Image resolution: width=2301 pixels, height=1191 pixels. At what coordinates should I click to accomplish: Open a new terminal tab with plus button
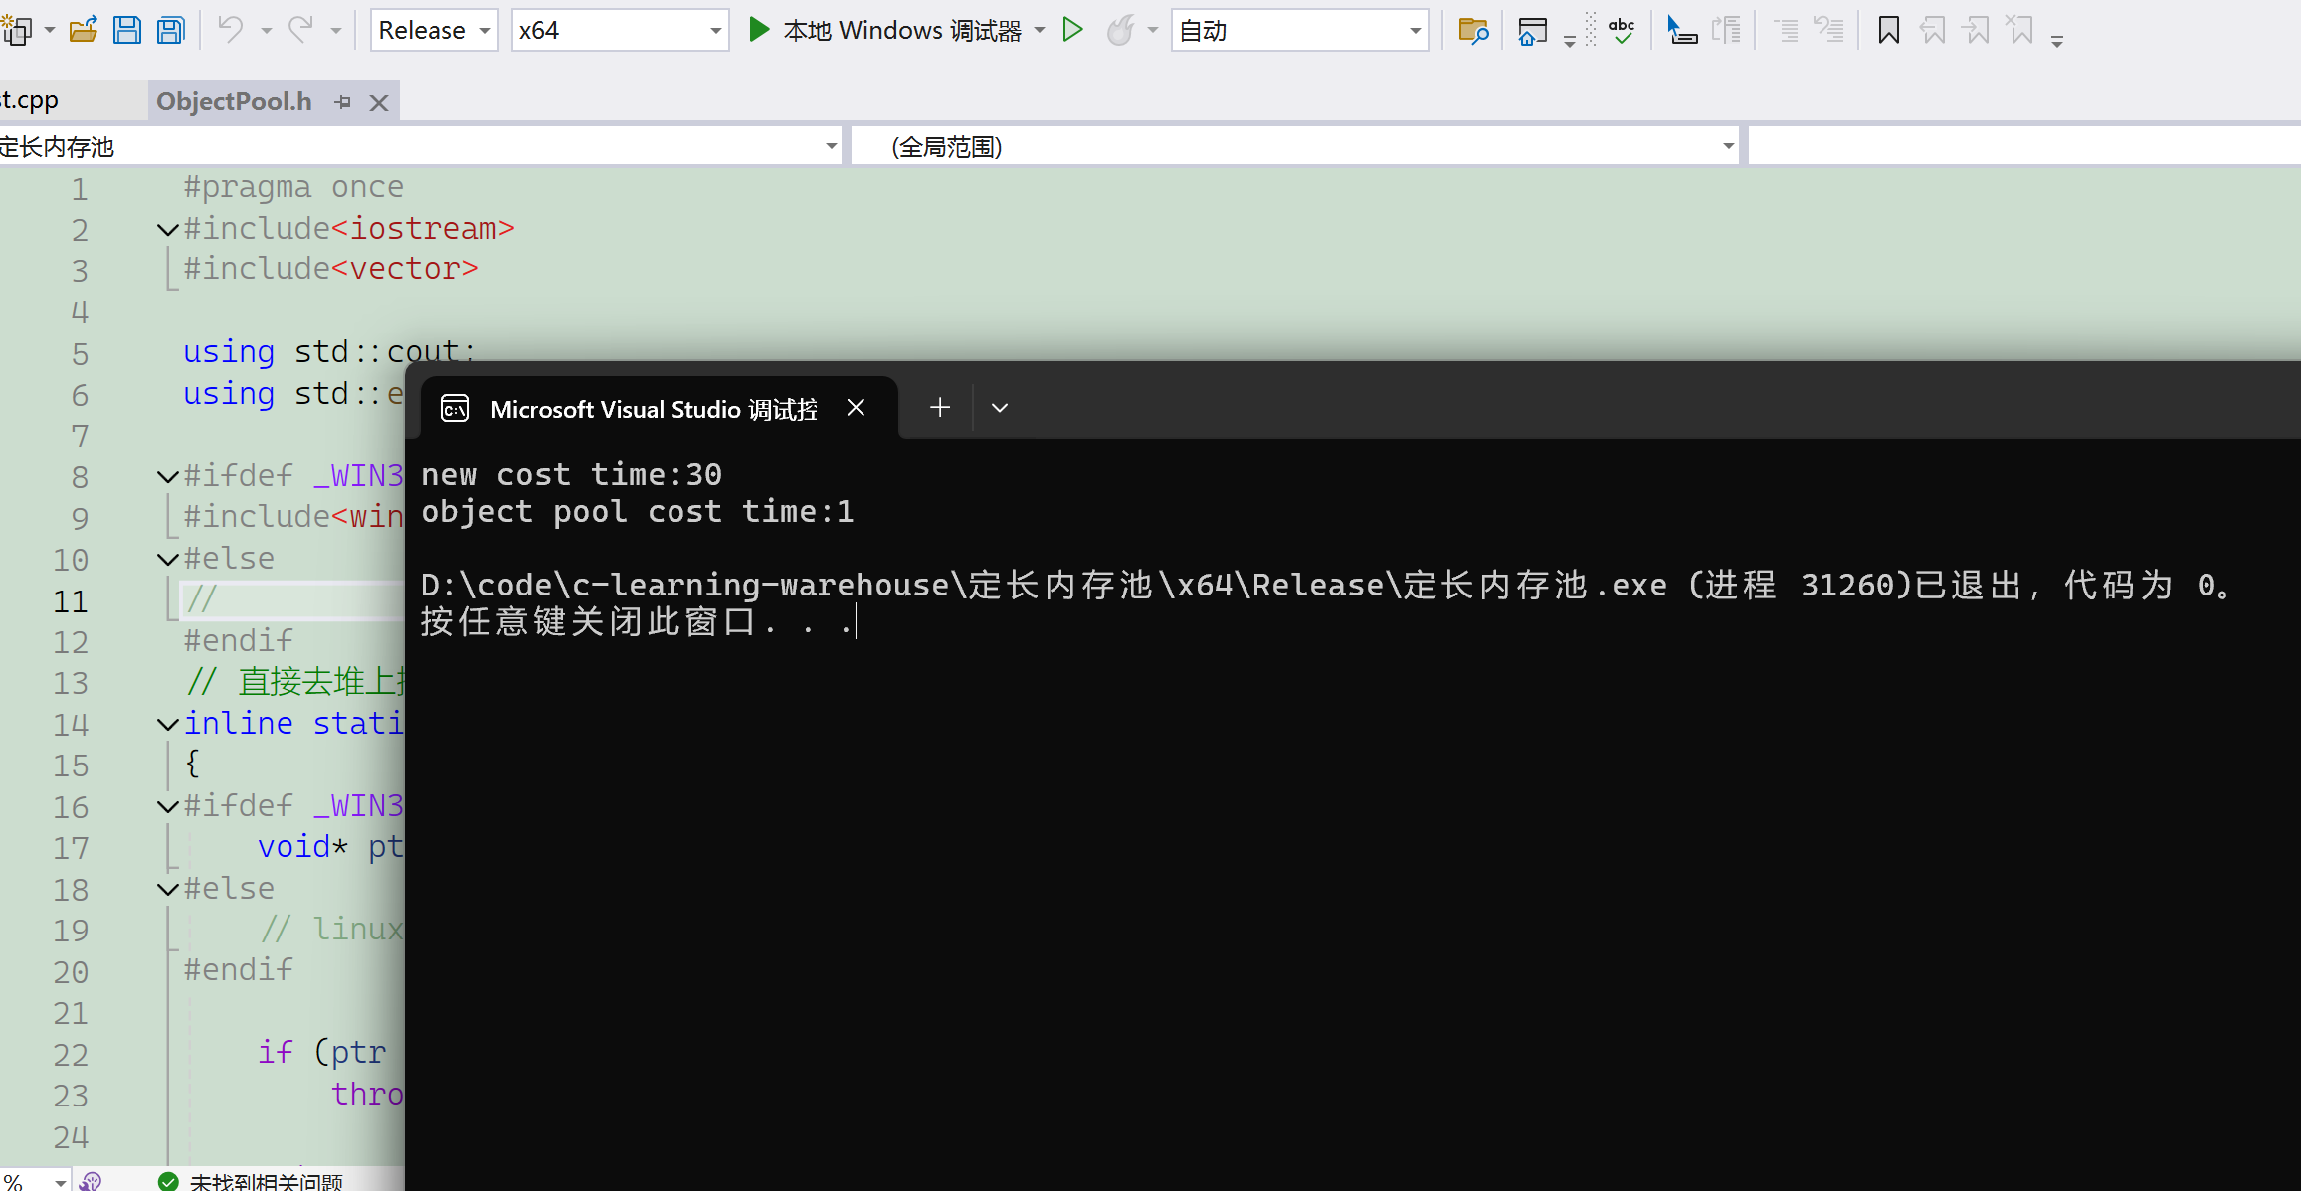(x=939, y=408)
